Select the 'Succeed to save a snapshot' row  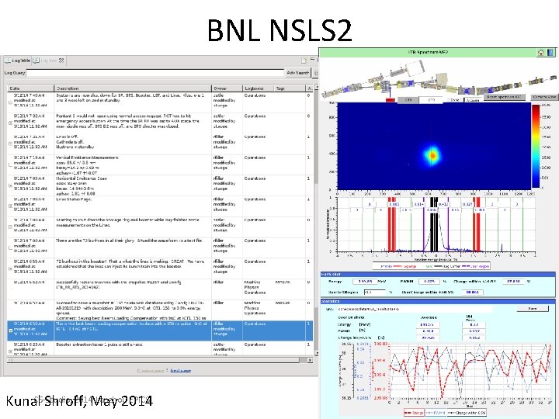coord(160,310)
